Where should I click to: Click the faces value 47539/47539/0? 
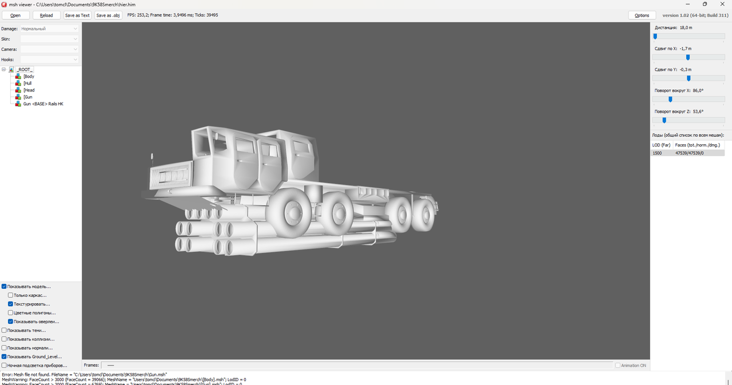(690, 153)
